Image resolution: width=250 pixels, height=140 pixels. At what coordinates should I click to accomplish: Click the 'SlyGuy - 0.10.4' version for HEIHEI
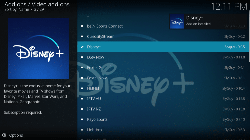coord(234,88)
